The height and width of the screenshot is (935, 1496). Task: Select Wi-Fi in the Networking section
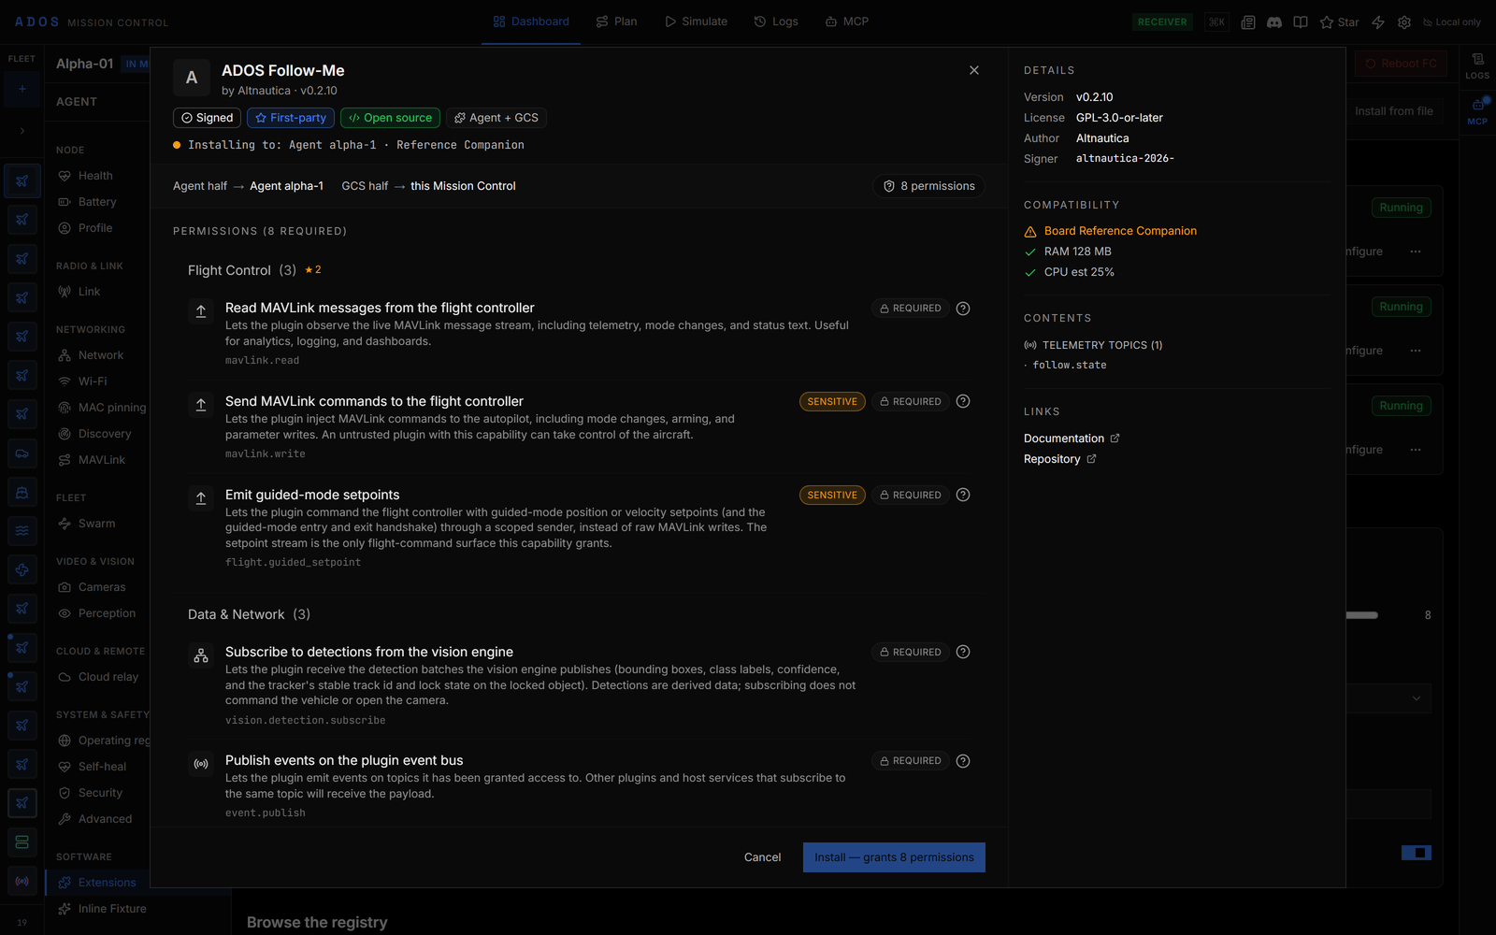point(93,381)
